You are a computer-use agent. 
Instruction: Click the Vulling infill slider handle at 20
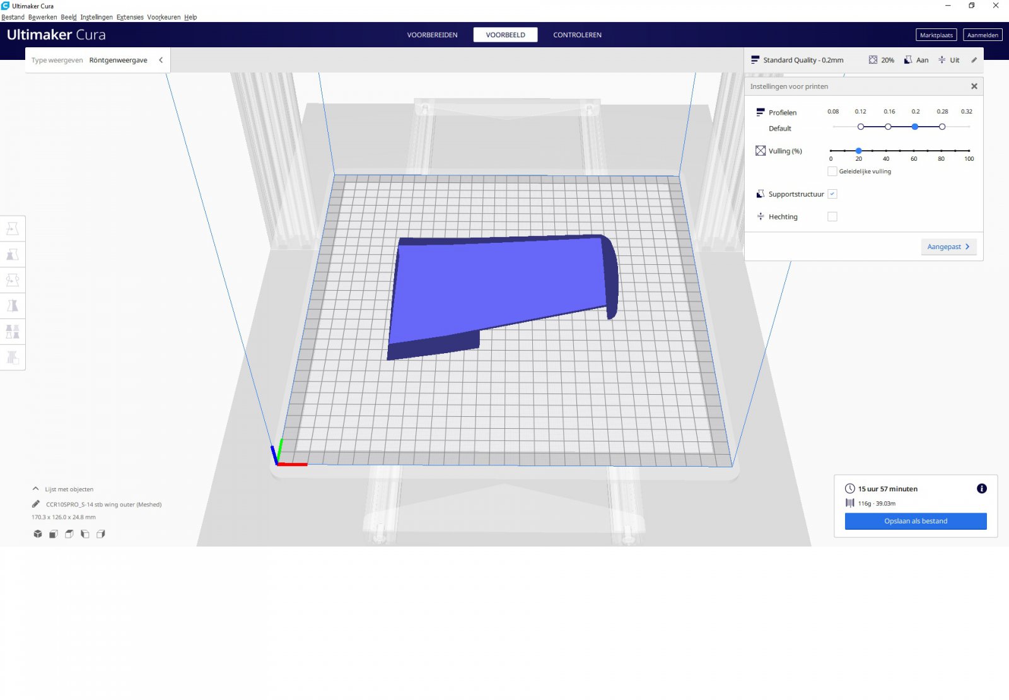coord(859,151)
